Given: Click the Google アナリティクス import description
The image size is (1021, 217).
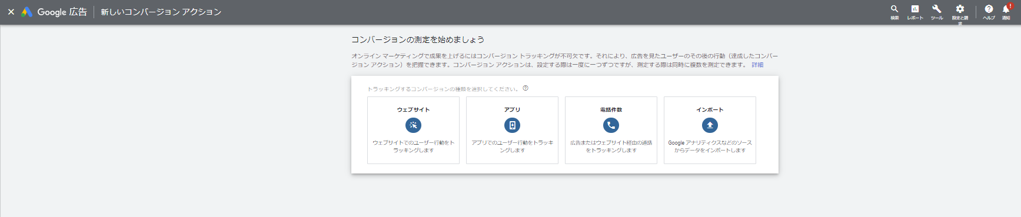Looking at the screenshot, I should [710, 146].
